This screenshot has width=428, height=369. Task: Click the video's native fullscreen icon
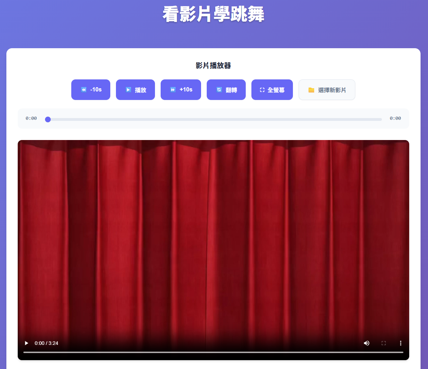click(384, 343)
